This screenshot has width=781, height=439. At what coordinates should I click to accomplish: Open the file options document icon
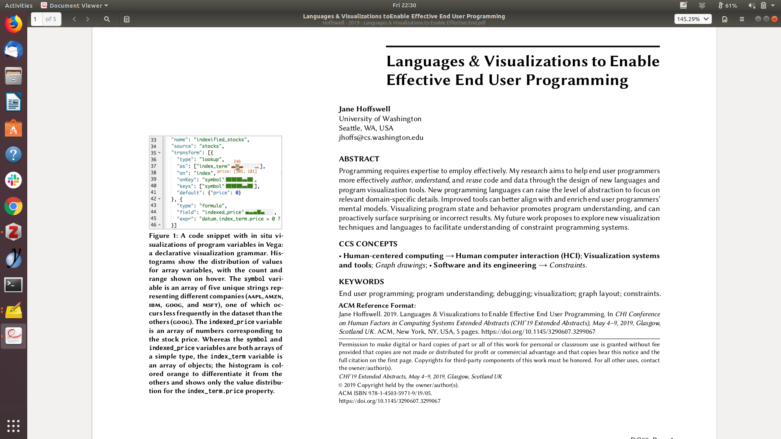coord(724,19)
